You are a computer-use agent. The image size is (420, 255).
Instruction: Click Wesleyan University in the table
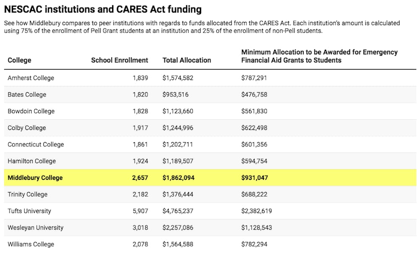pyautogui.click(x=36, y=227)
